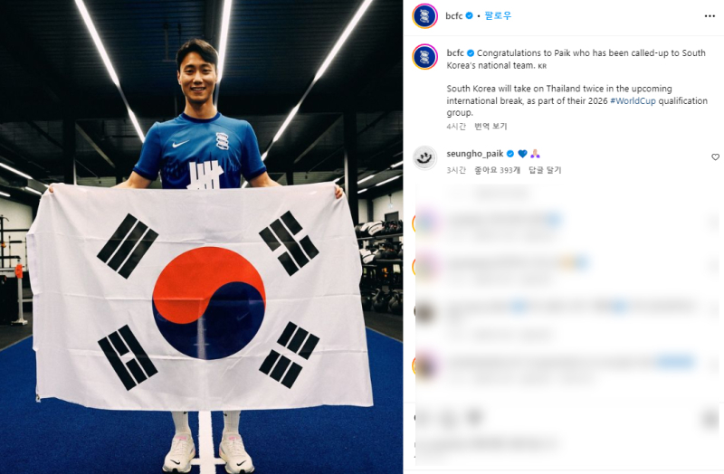
Task: Like seungho_paik's comment with heart icon
Action: tap(715, 157)
